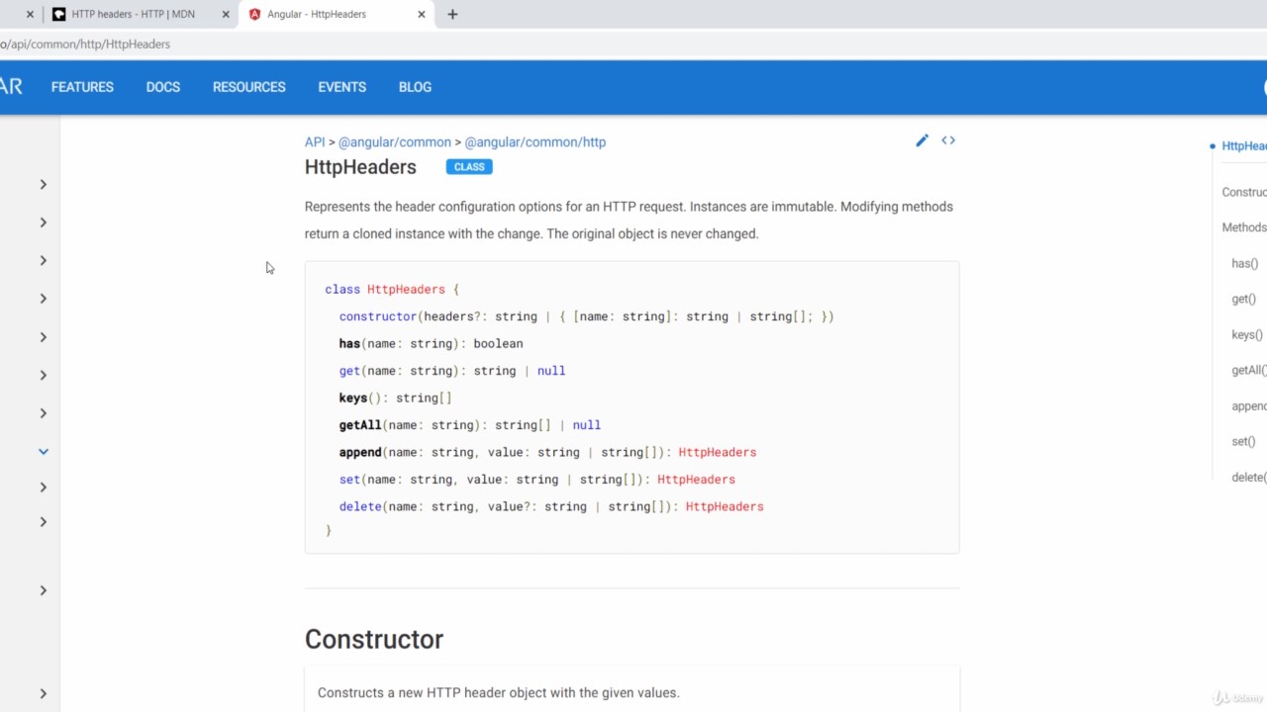This screenshot has width=1267, height=712.
Task: Expand the first sidebar chevron
Action: (44, 185)
